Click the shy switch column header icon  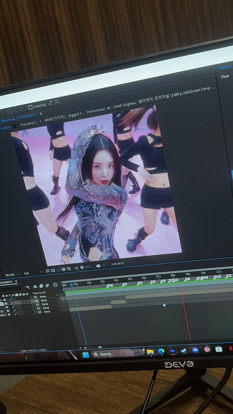[x=3, y=296]
